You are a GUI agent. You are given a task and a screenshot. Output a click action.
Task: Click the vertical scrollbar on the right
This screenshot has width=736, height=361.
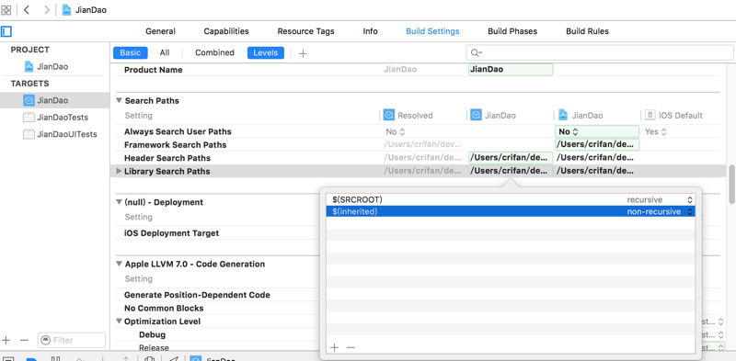(732, 184)
